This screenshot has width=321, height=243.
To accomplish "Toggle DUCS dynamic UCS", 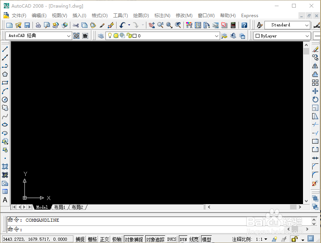I will [x=172, y=239].
